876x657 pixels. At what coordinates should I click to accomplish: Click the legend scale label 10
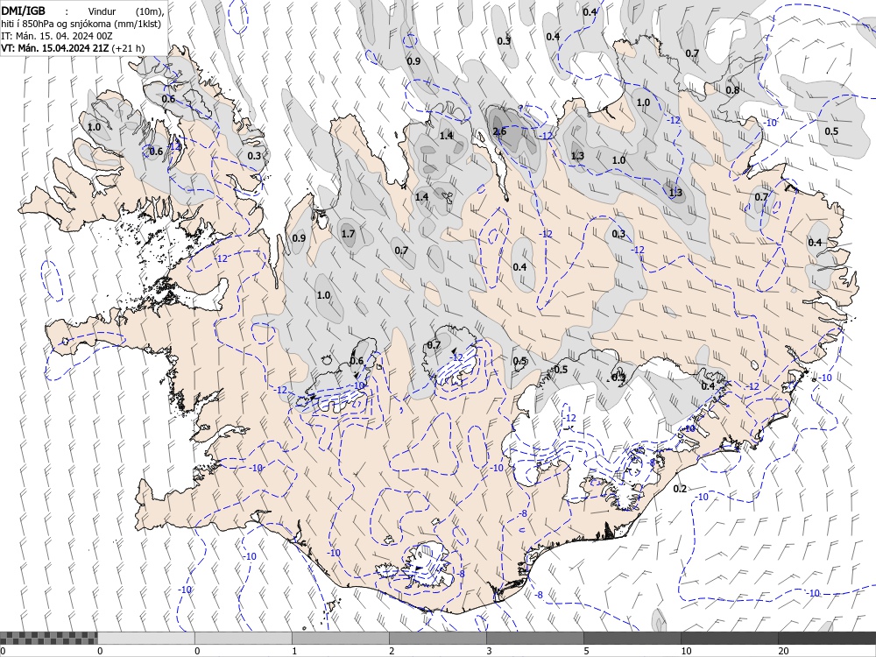point(686,651)
